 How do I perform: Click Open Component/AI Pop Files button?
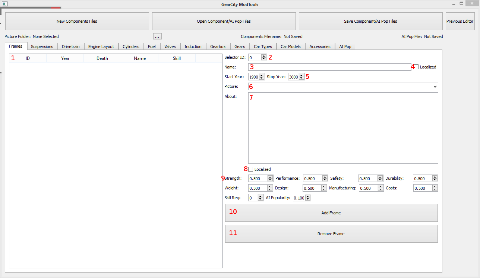click(224, 21)
